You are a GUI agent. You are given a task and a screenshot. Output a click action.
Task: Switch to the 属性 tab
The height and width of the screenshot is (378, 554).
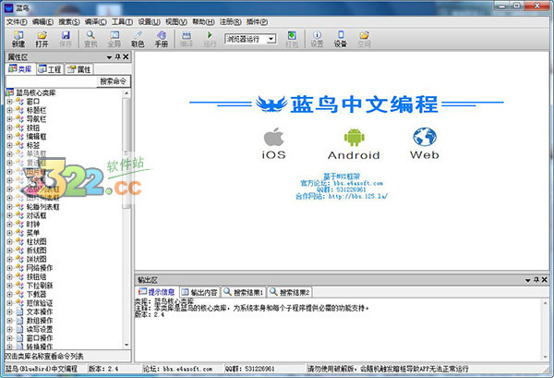point(79,69)
